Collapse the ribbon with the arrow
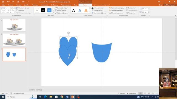 175,16
